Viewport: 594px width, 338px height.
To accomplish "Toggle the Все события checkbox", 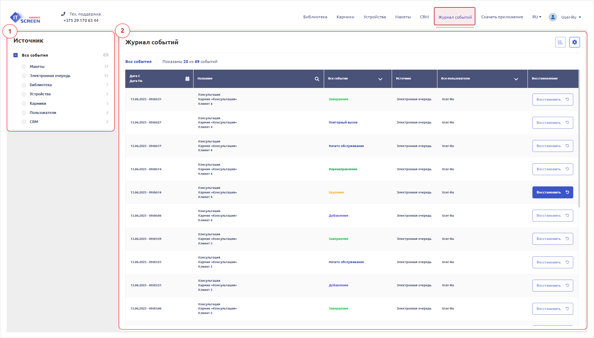I will pyautogui.click(x=15, y=55).
